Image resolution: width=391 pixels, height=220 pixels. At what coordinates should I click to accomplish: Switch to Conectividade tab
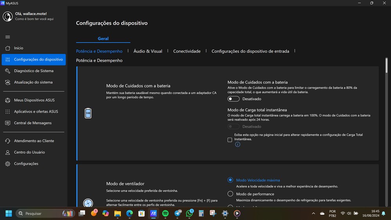coord(187,51)
